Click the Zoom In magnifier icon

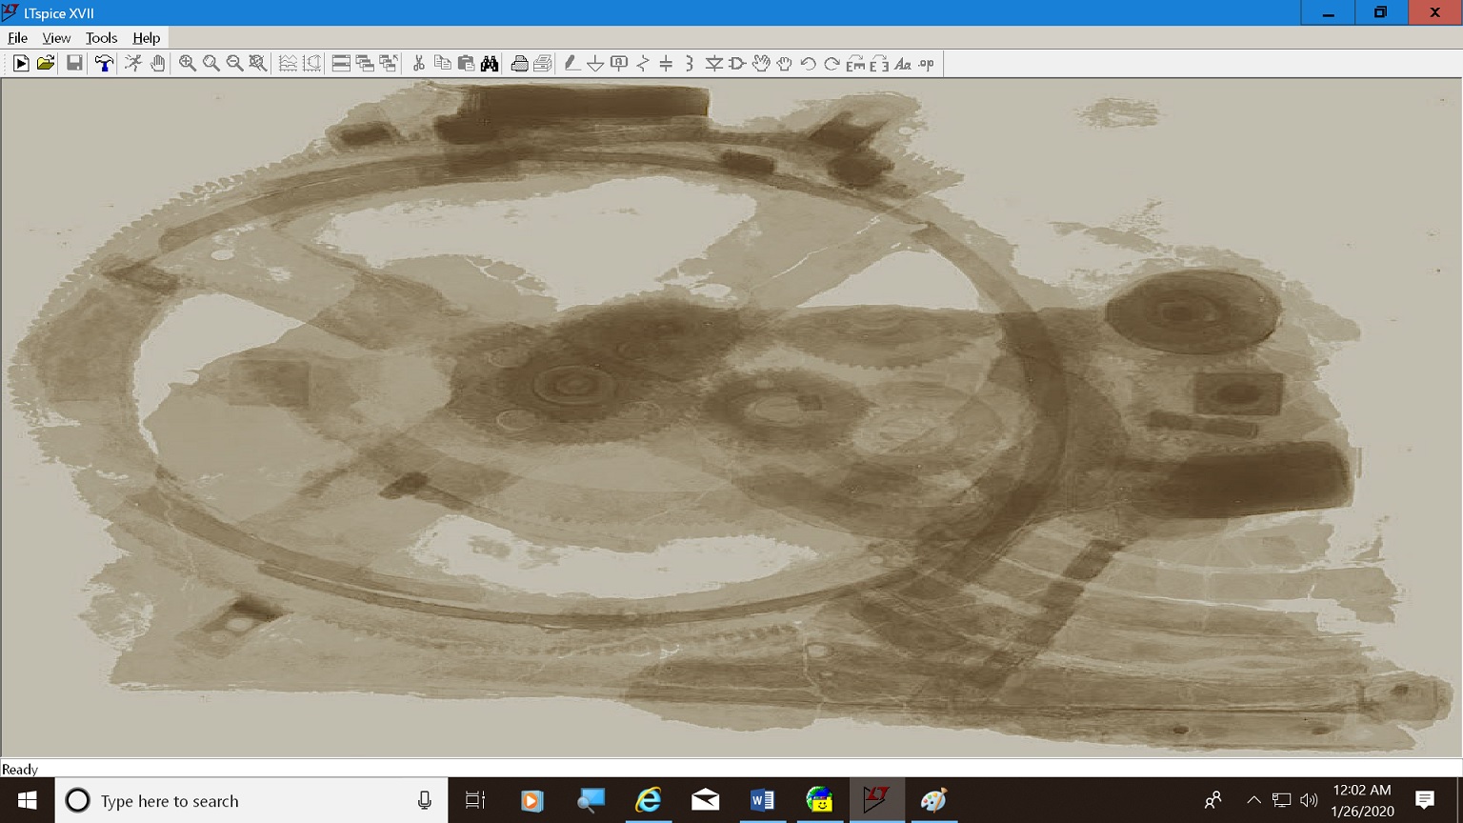pos(188,64)
